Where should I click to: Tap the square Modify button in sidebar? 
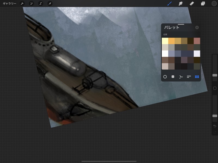coord(215,88)
